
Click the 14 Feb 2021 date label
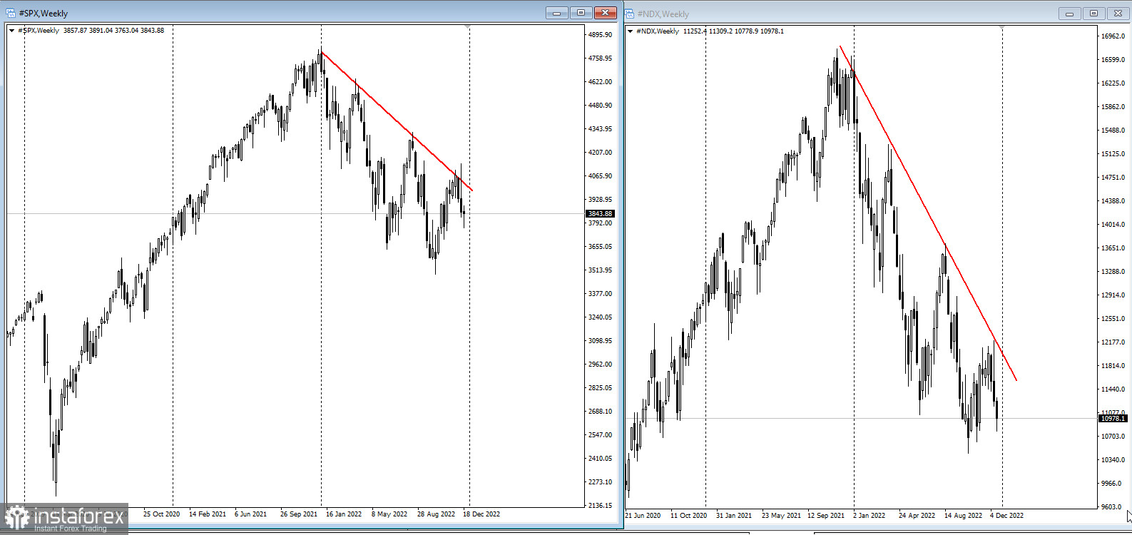pyautogui.click(x=208, y=514)
